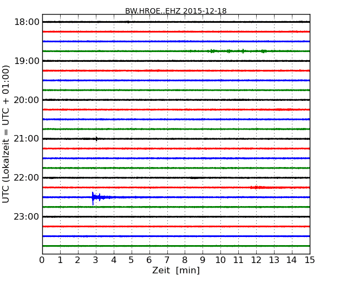352x282 pixels.
Task: Click the 18:00 time label
Action: 27,22
